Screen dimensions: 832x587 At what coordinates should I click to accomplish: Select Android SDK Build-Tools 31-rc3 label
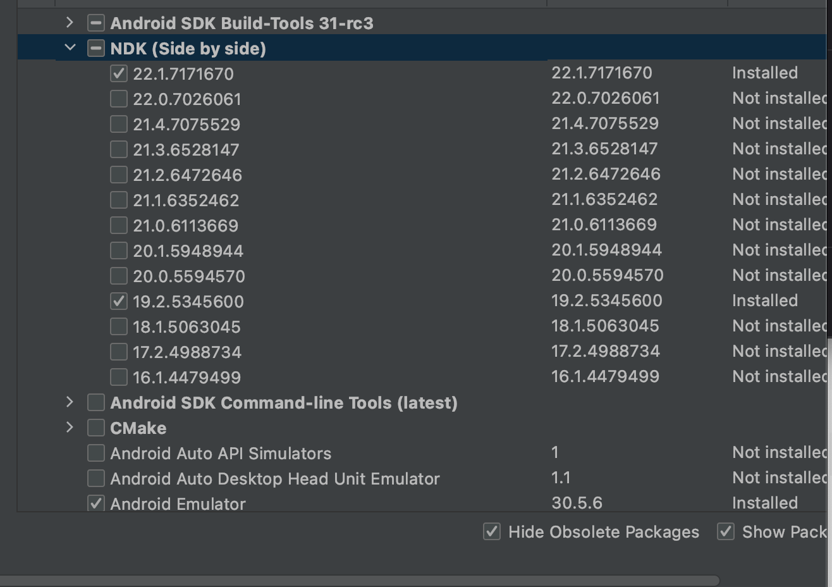(x=242, y=23)
